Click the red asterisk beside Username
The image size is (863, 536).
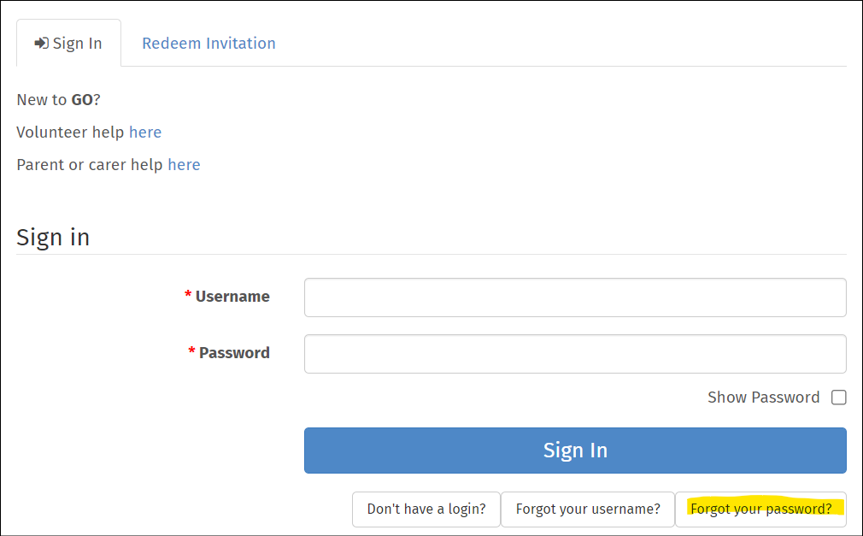pyautogui.click(x=188, y=294)
